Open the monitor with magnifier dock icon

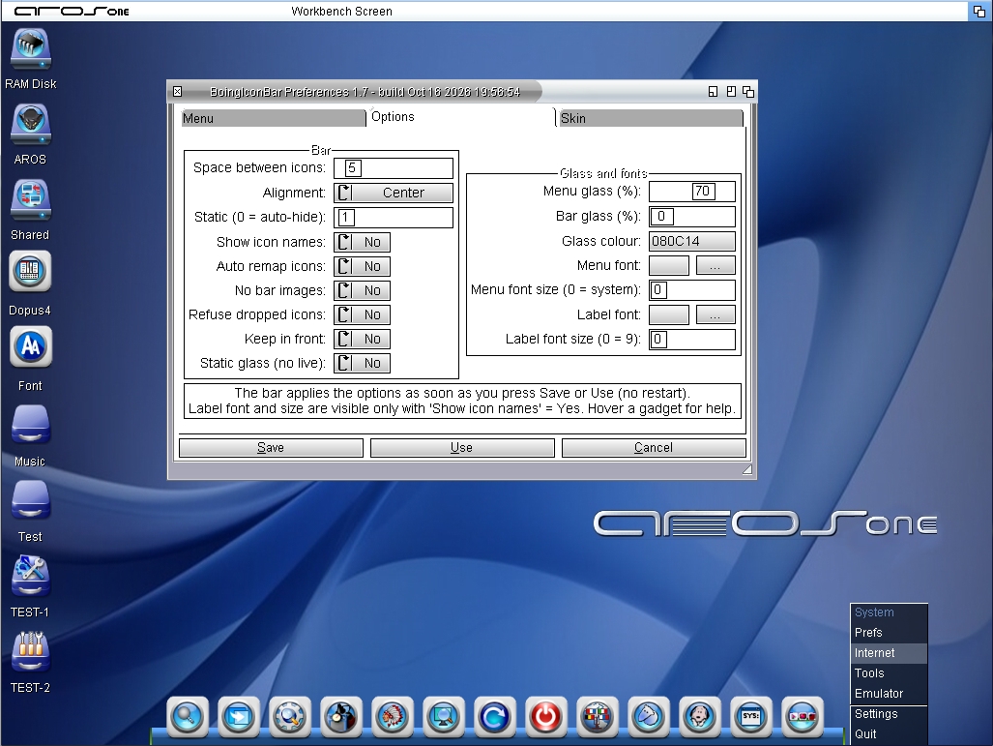point(444,717)
